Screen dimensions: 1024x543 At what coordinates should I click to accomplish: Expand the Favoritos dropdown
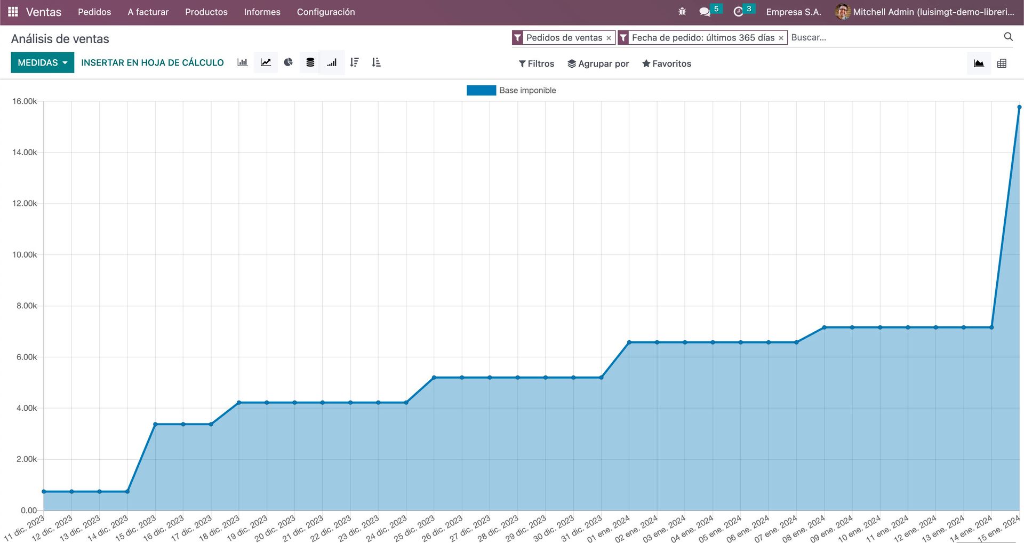click(x=667, y=63)
